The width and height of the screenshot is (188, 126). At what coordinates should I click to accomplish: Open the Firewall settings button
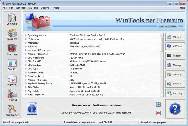point(175,84)
